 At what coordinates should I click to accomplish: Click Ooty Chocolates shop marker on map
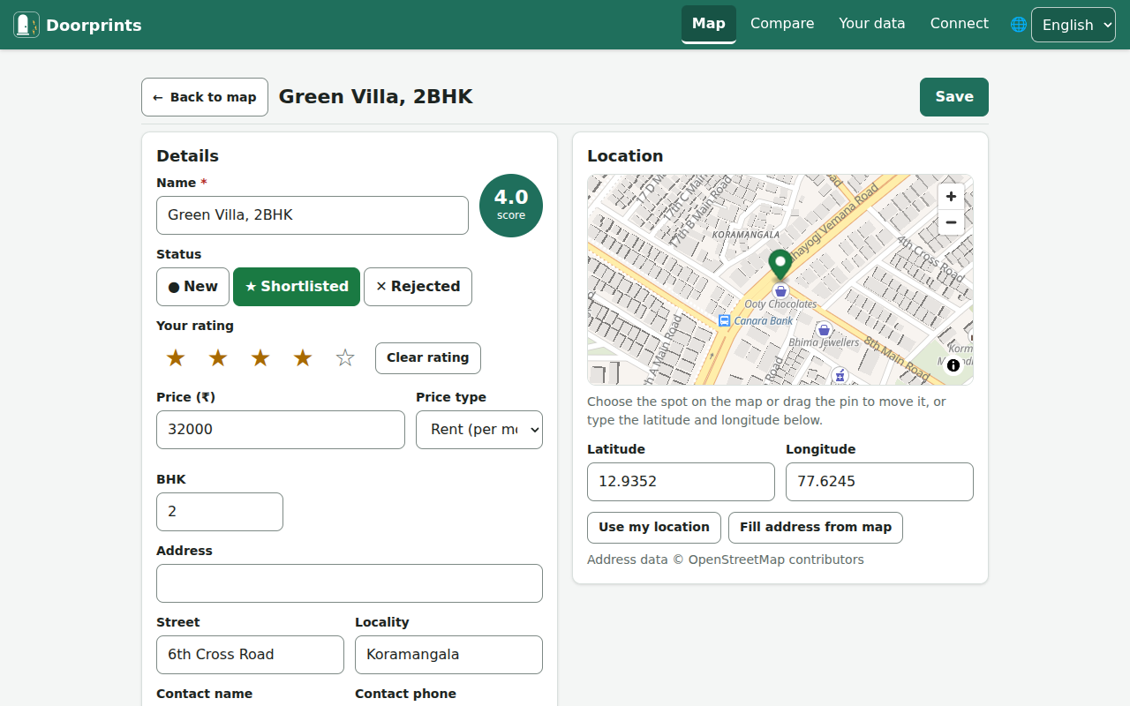780,290
